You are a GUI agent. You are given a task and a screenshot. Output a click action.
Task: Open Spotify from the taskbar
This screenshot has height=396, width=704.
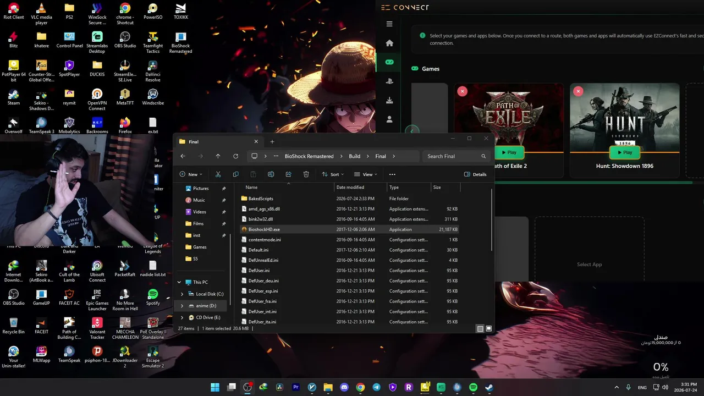473,387
